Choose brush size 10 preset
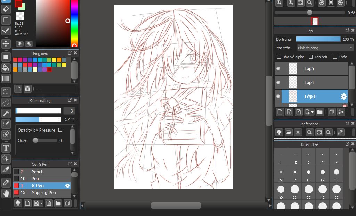Image resolution: width=356 pixels, height=216 pixels. pyautogui.click(x=309, y=174)
